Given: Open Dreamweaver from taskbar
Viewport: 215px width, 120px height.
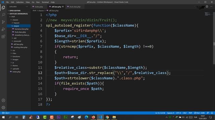Looking at the screenshot, I should 66,117.
